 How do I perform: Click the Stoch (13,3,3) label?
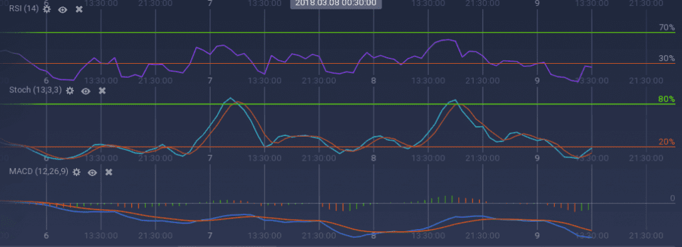click(36, 90)
